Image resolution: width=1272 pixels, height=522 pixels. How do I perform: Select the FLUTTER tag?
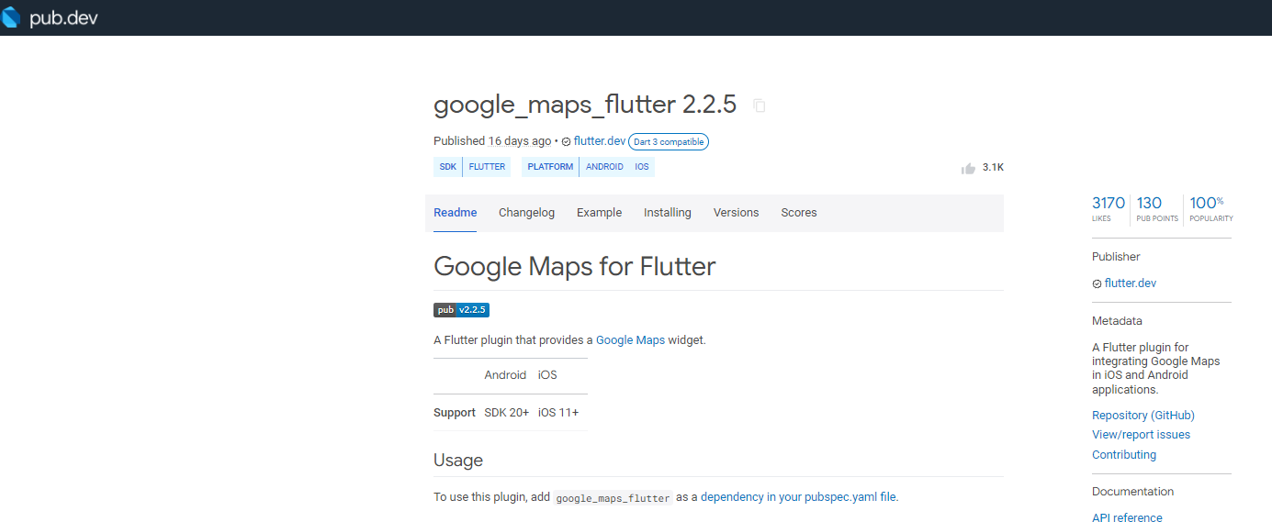coord(487,167)
